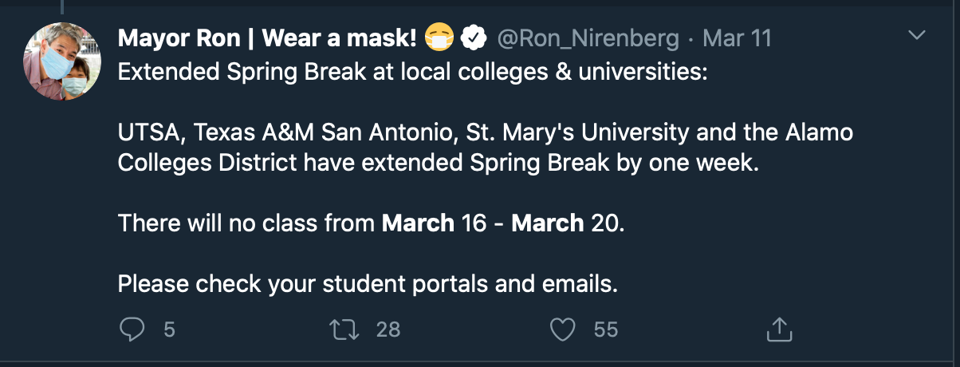Click the blue verified badge
The image size is (960, 367).
click(476, 37)
